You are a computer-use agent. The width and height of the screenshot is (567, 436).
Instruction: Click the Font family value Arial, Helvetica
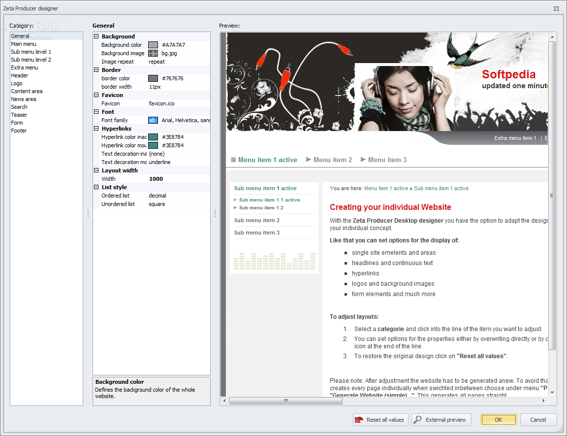[186, 120]
